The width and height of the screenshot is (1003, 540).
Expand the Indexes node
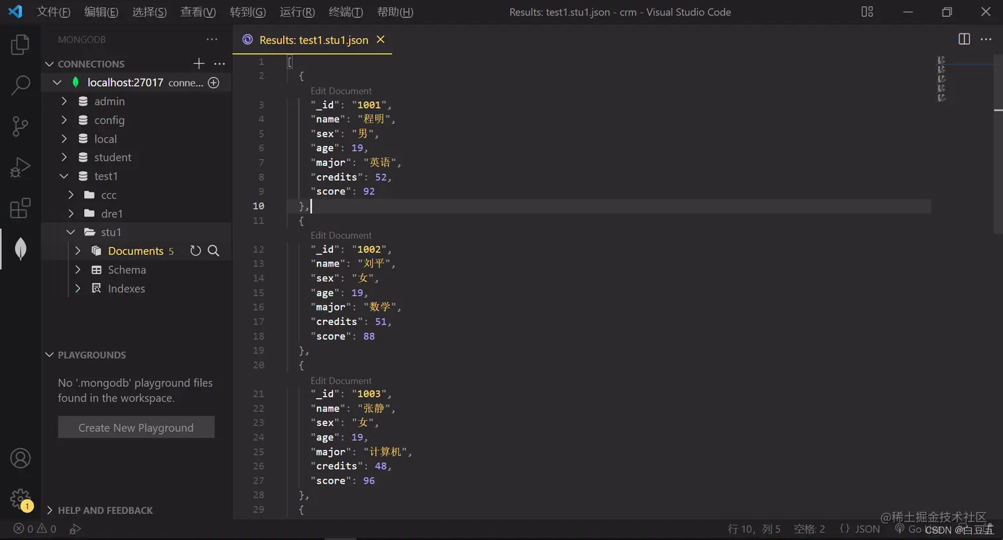point(78,289)
